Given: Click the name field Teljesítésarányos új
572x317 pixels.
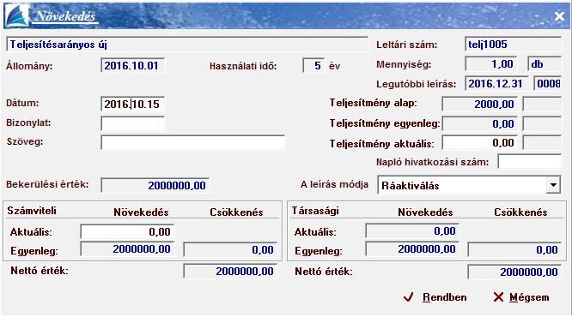Looking at the screenshot, I should pyautogui.click(x=186, y=45).
